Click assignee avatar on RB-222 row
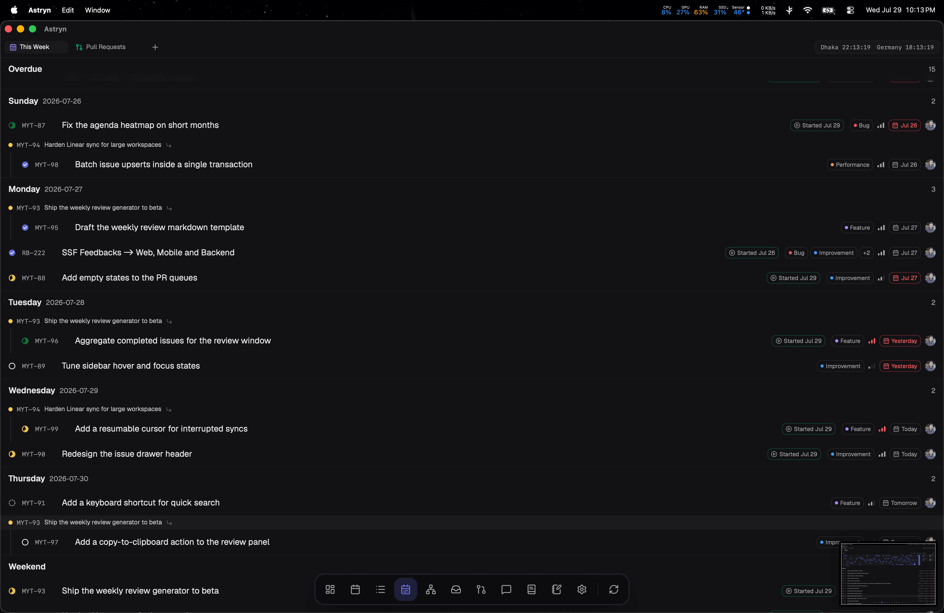Screen dimensions: 944x613 (930, 252)
